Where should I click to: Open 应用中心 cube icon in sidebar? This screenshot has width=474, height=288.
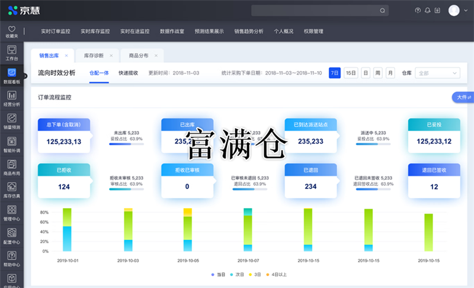[x=11, y=279]
